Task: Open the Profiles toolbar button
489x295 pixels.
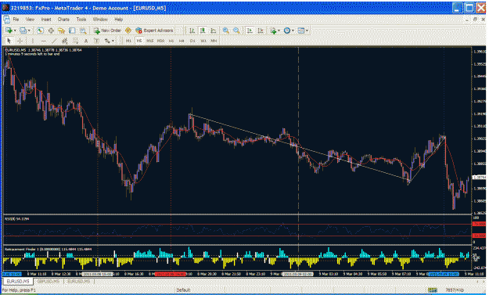Action: pos(23,31)
